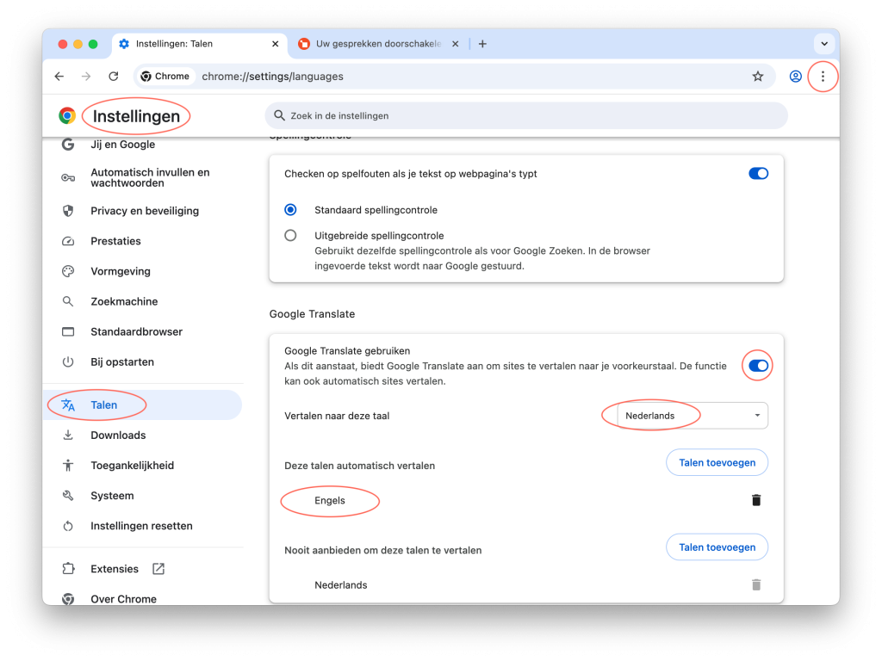882x661 pixels.
Task: Select the Talen sidebar item
Action: click(144, 405)
